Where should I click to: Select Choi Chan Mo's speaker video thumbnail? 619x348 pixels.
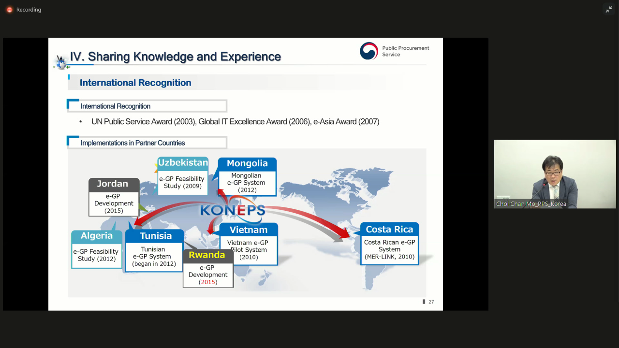(x=555, y=174)
